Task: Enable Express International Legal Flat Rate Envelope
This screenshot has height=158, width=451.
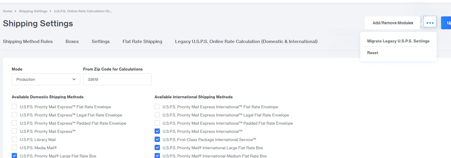Action: 157,115
